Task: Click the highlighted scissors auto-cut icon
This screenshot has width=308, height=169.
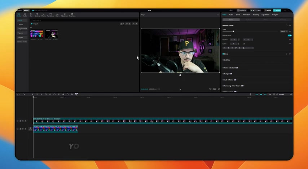Action: 76,94
